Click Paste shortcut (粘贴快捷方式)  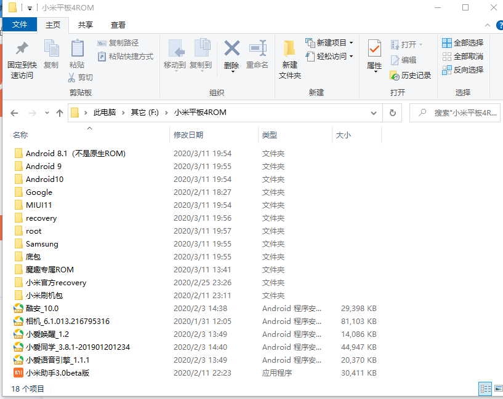[x=126, y=57]
